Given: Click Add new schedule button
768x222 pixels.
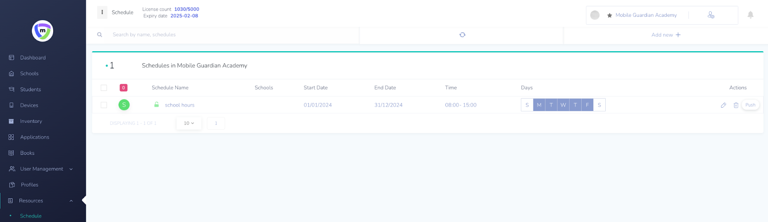Looking at the screenshot, I should (x=666, y=35).
